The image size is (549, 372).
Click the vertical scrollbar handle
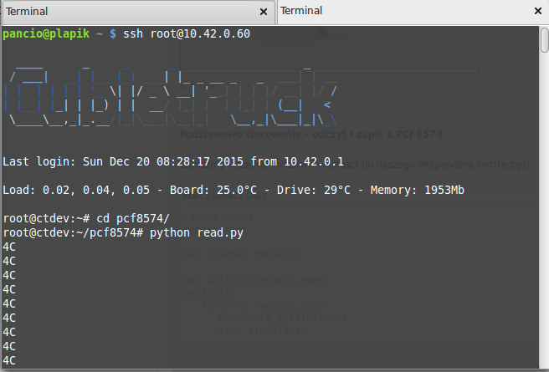pos(543,39)
